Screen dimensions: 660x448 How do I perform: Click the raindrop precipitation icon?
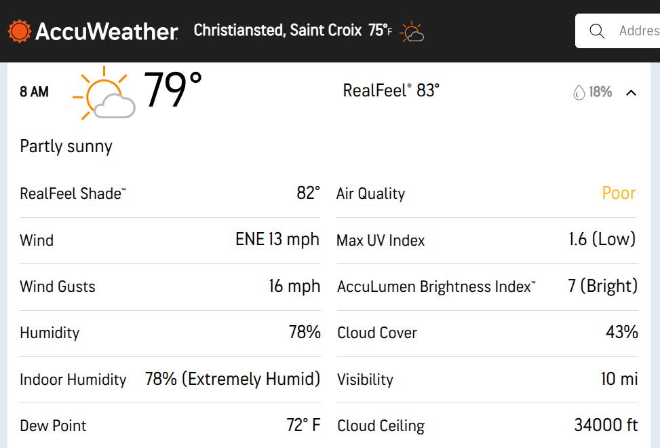click(x=579, y=92)
